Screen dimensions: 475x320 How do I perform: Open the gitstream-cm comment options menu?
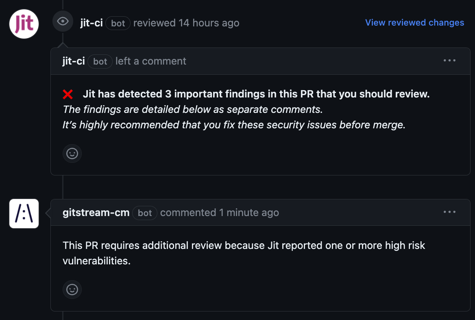tap(449, 212)
